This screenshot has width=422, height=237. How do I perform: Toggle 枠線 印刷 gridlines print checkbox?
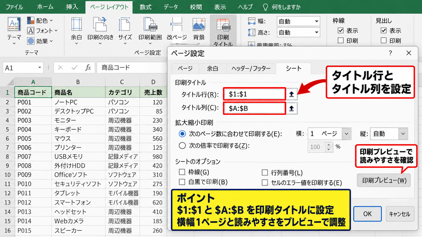point(341,40)
